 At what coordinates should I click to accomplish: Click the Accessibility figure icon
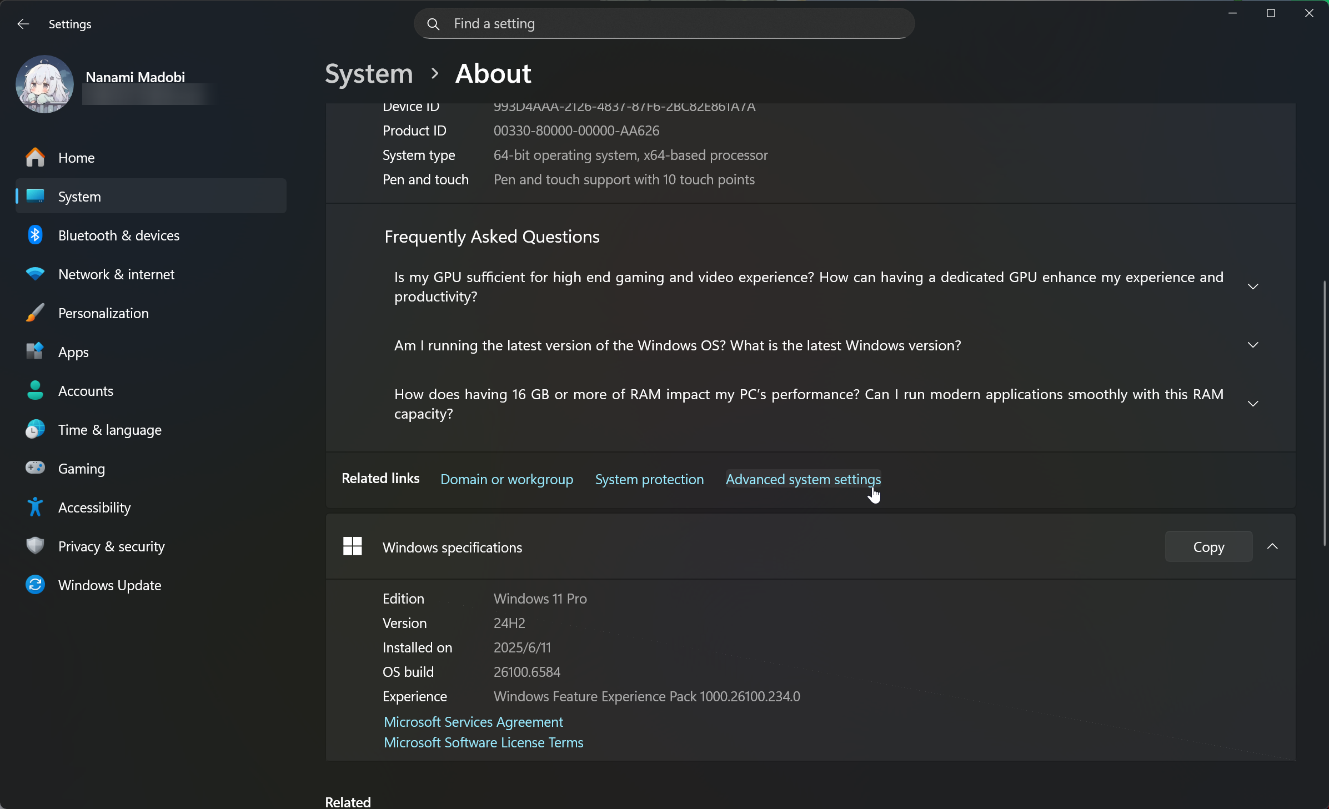[35, 507]
